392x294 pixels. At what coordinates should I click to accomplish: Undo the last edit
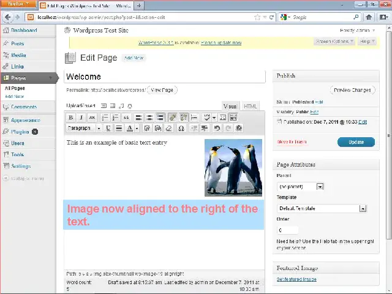217,128
